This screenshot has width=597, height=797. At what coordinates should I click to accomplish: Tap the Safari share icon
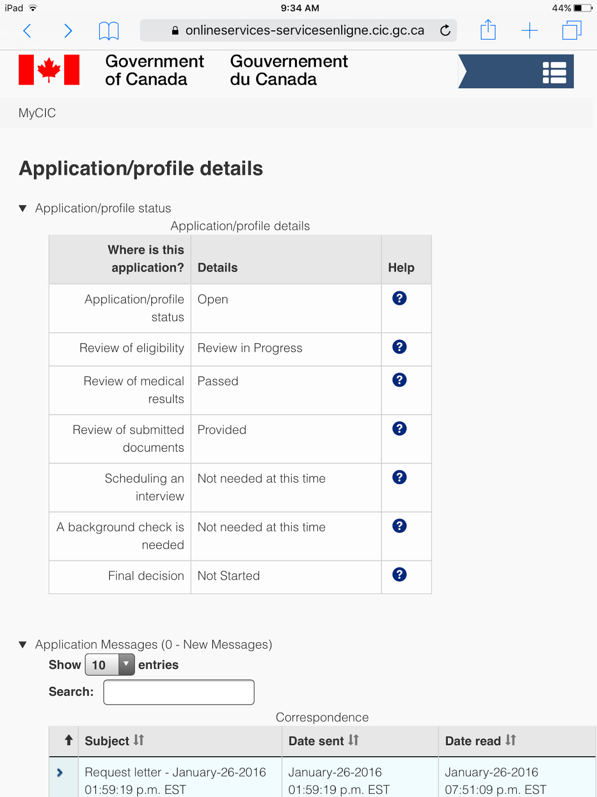488,30
